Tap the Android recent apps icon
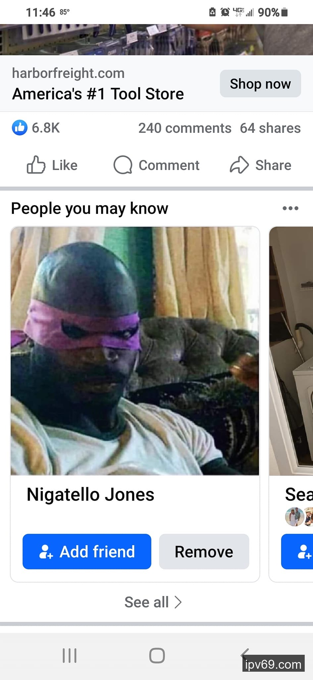The image size is (313, 680). coord(70,655)
